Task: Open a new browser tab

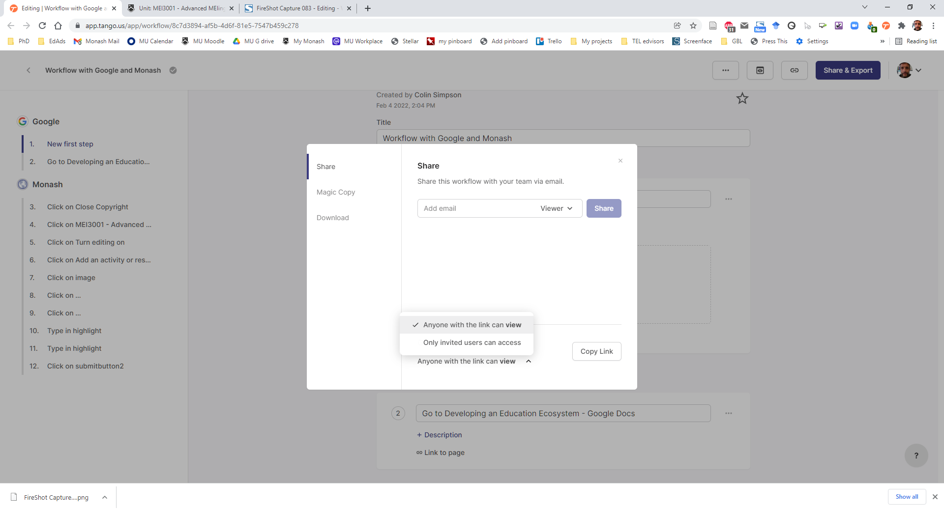Action: click(x=368, y=8)
